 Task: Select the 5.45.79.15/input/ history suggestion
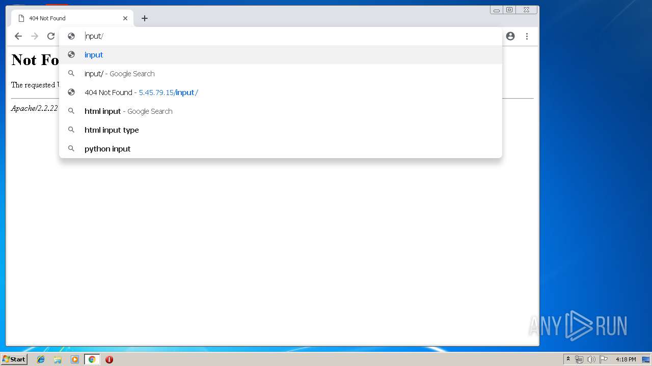[280, 93]
